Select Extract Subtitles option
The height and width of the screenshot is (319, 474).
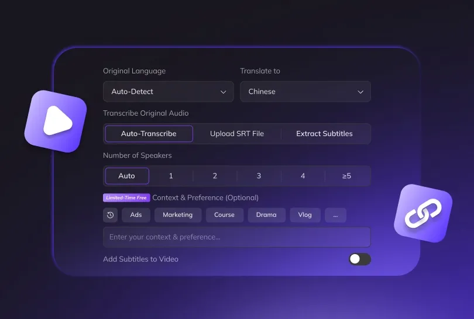point(324,134)
